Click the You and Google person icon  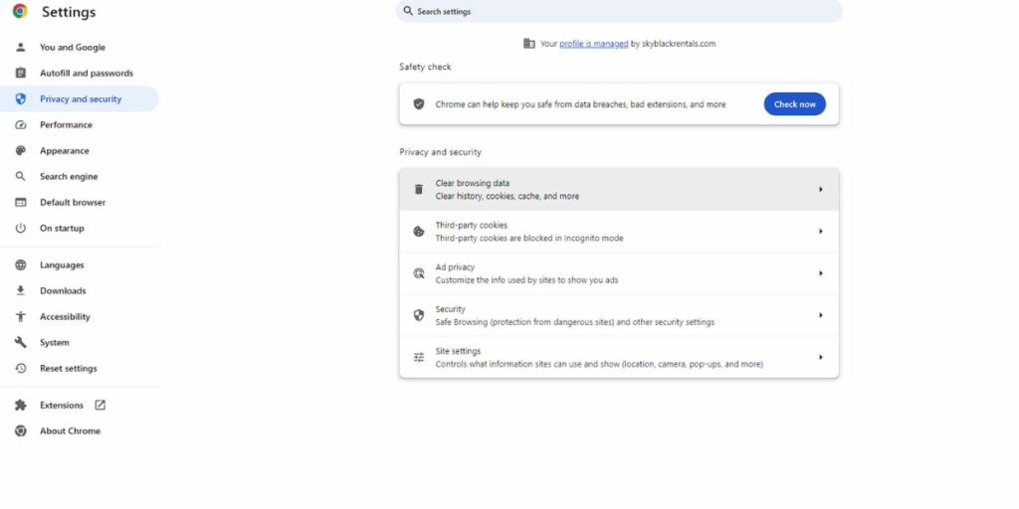click(x=21, y=47)
